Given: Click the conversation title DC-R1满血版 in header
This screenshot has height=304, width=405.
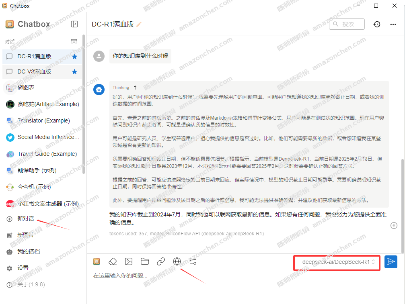Looking at the screenshot, I should tap(113, 24).
